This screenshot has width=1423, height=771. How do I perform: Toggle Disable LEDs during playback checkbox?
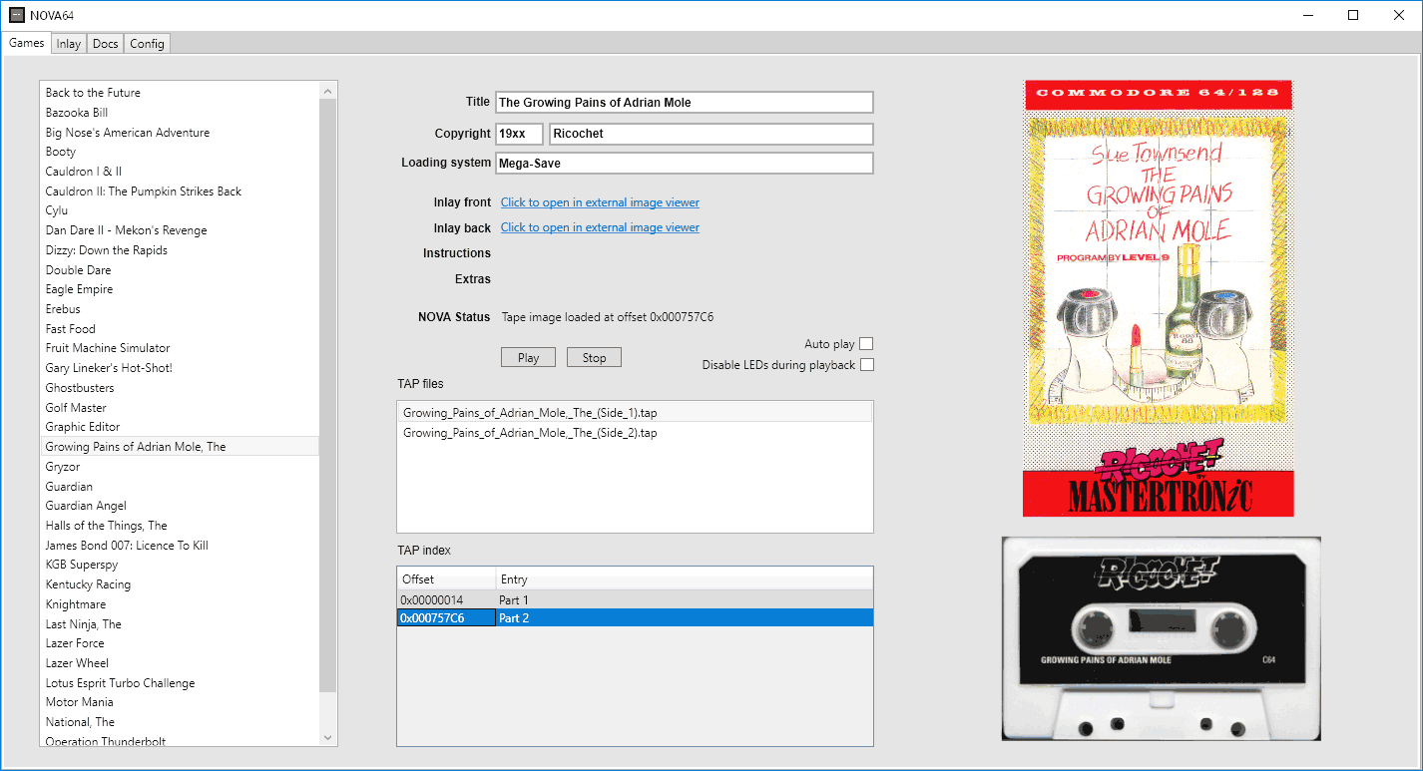point(866,365)
